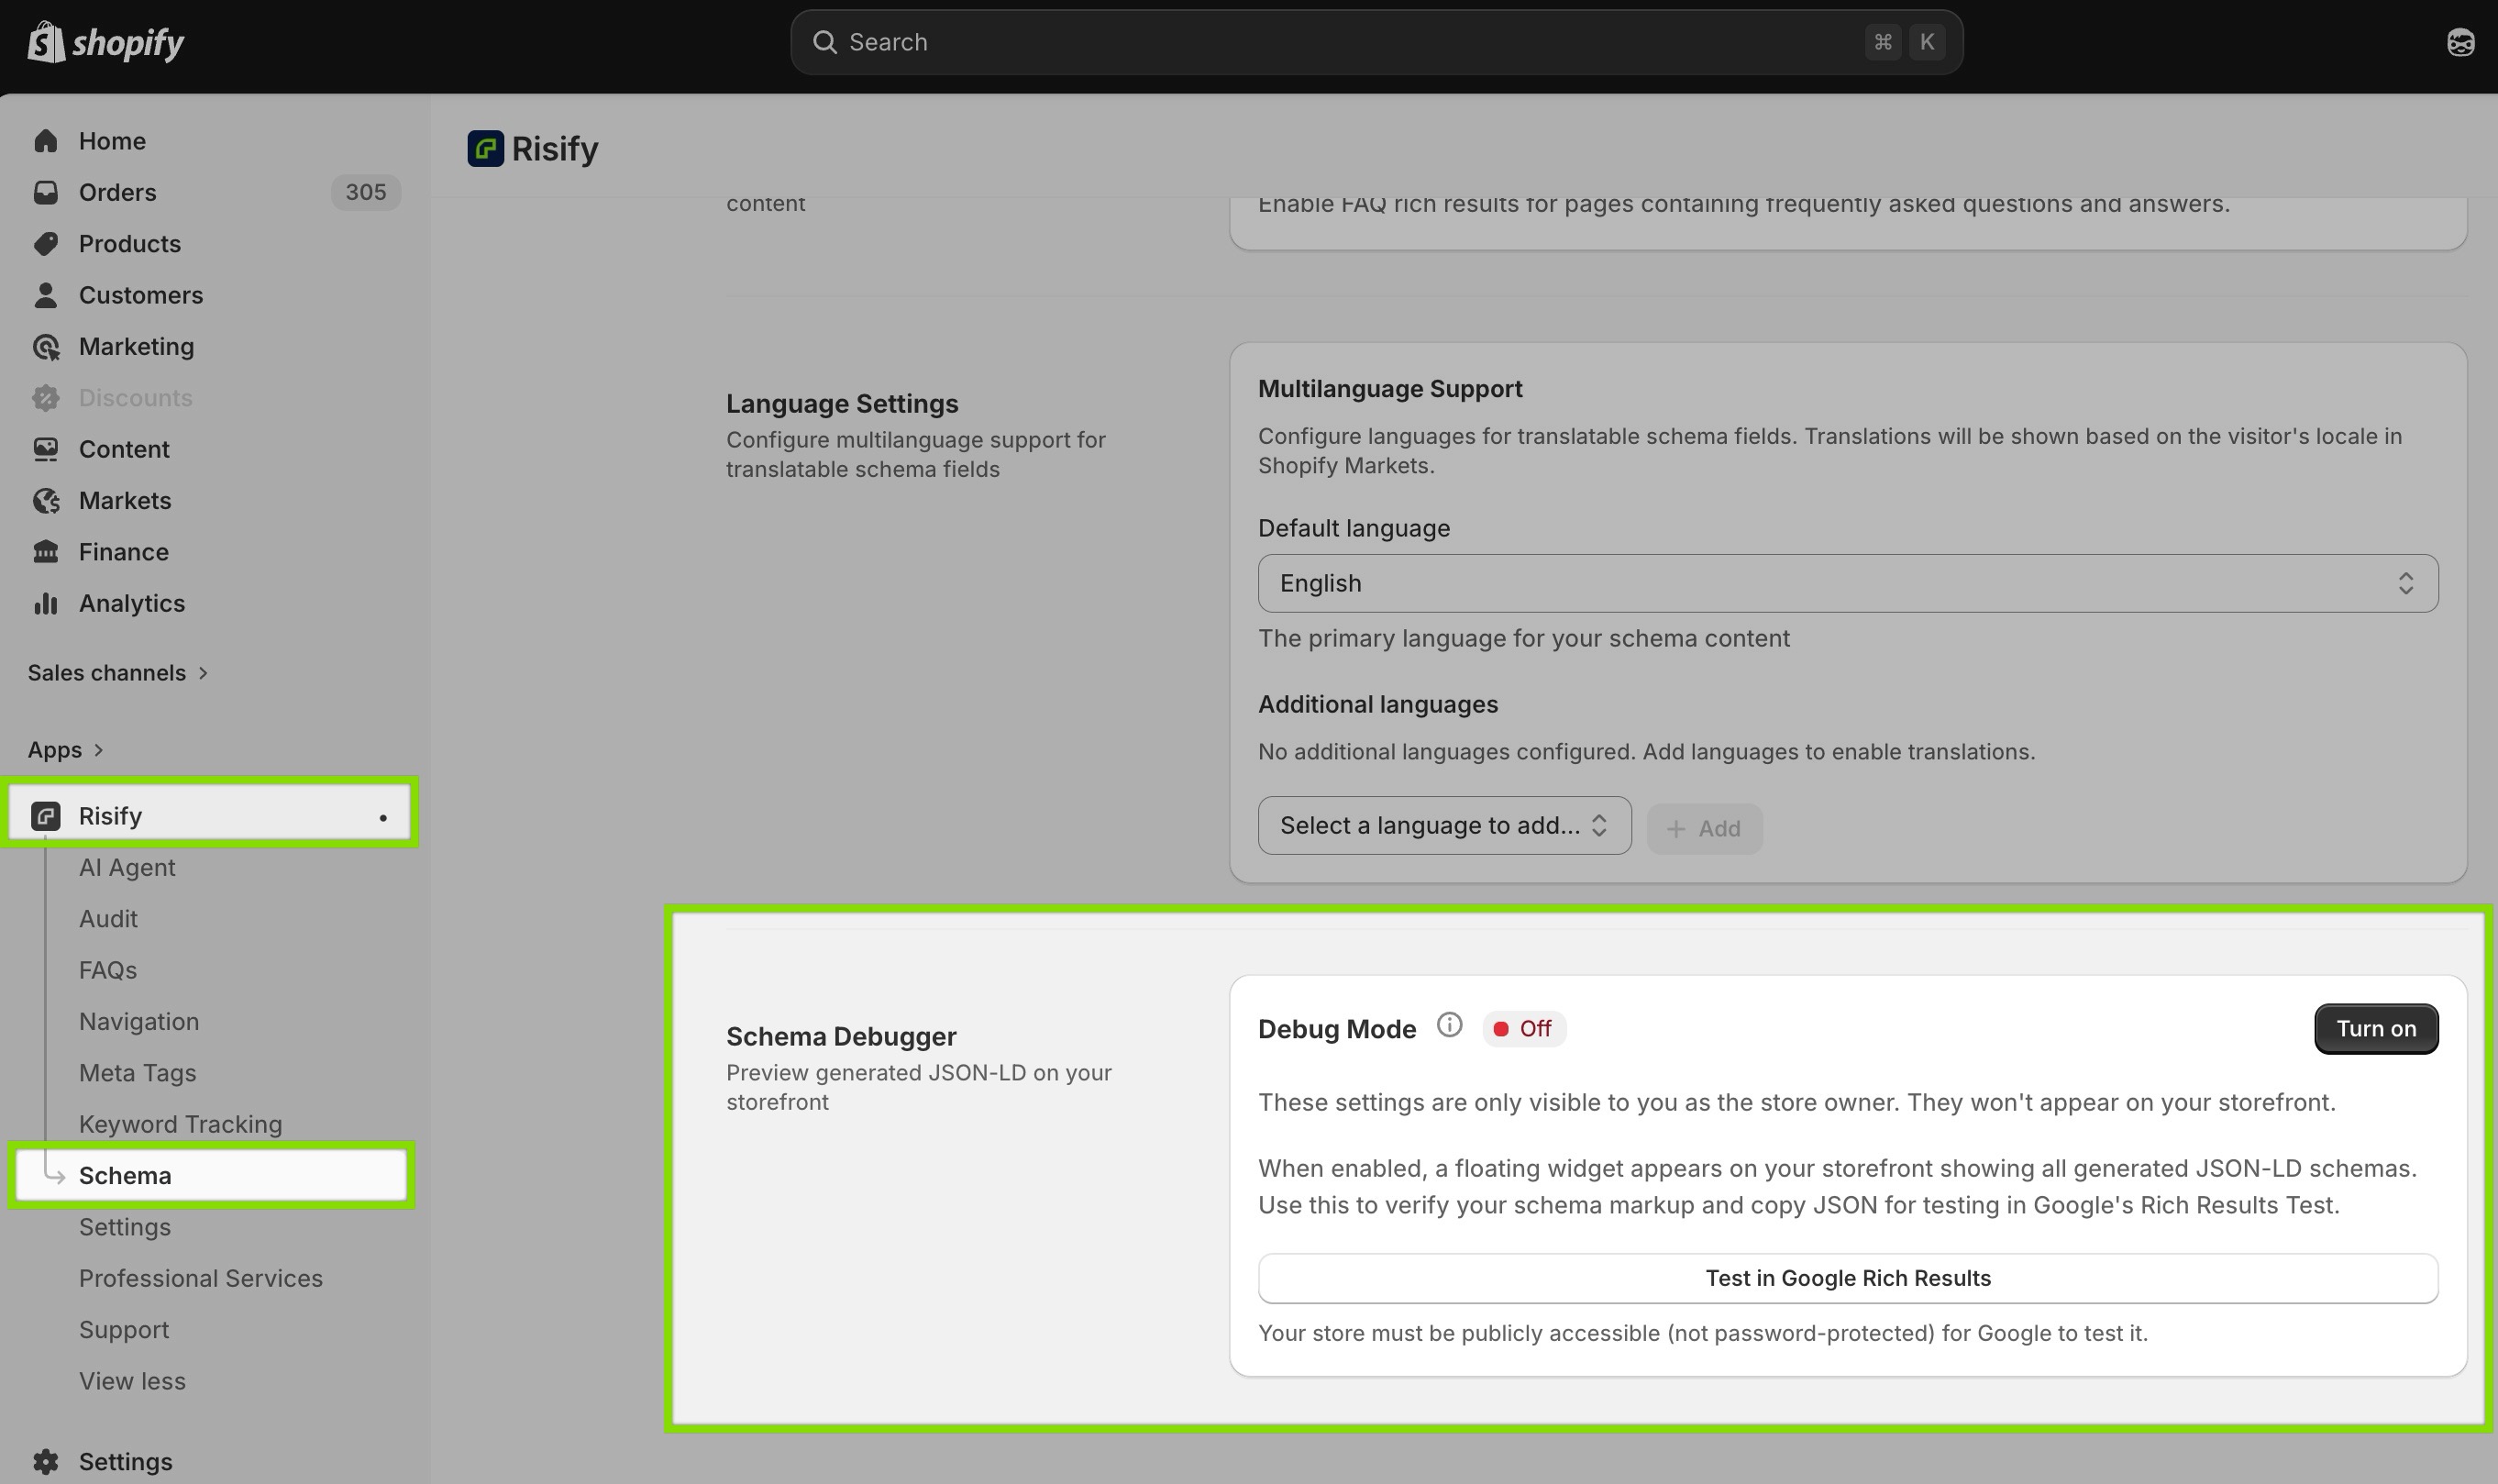Open Professional Services page

tap(200, 1279)
